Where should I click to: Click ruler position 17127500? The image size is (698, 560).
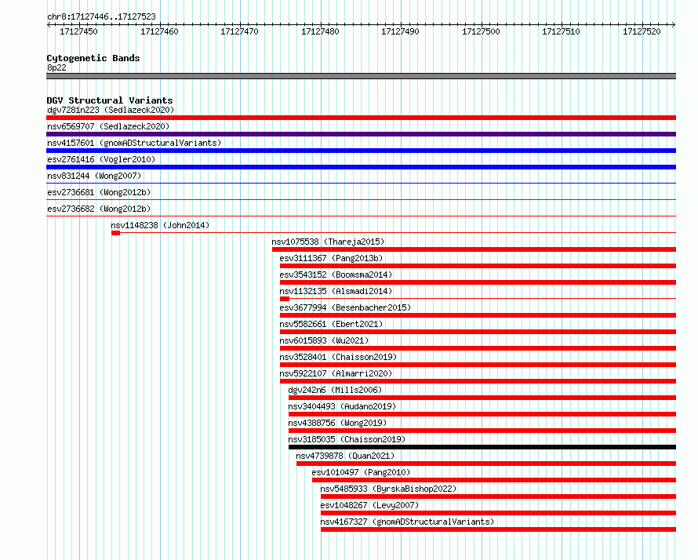(x=481, y=31)
